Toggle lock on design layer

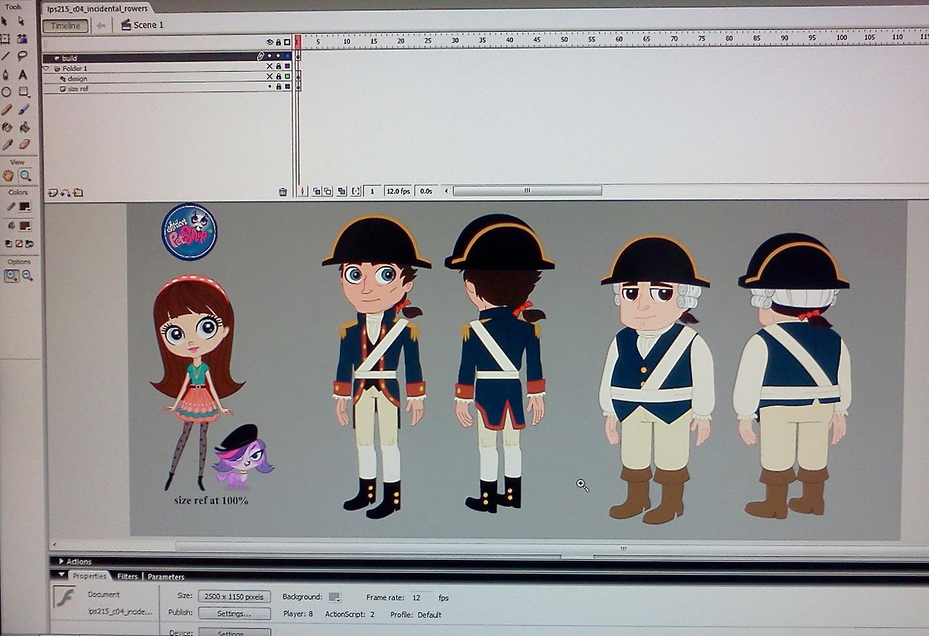pyautogui.click(x=278, y=77)
